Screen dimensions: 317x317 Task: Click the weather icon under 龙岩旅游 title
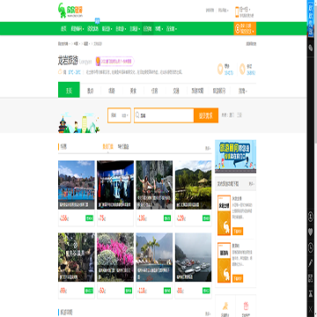[60, 71]
